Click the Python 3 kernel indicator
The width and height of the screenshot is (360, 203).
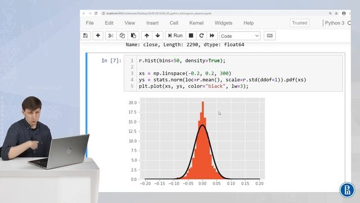click(x=335, y=23)
